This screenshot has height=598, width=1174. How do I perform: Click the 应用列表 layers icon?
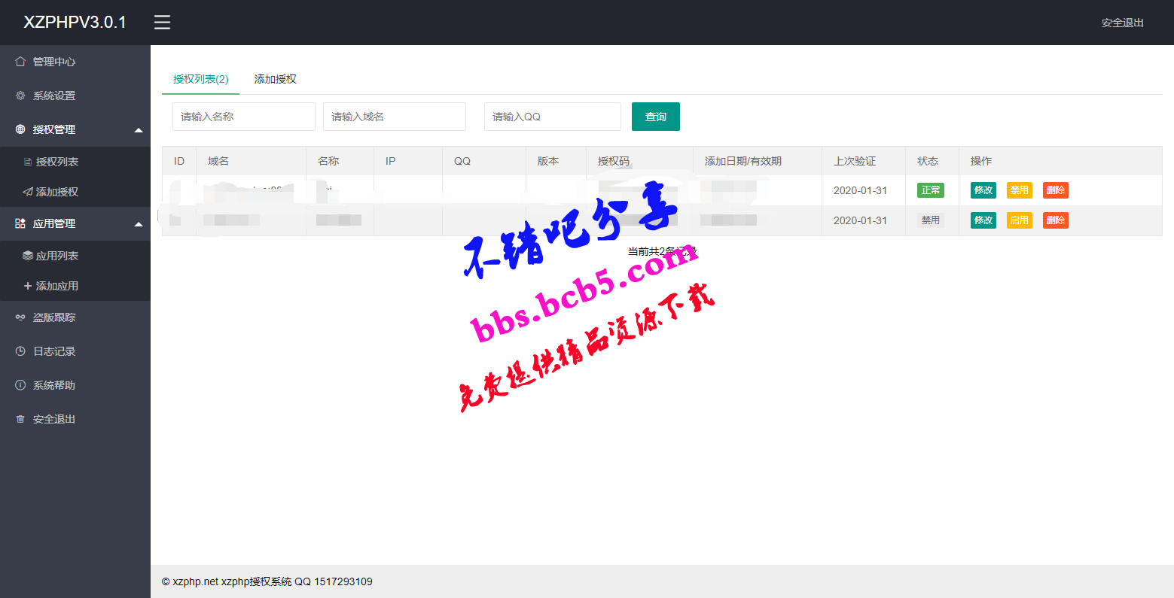click(x=28, y=256)
